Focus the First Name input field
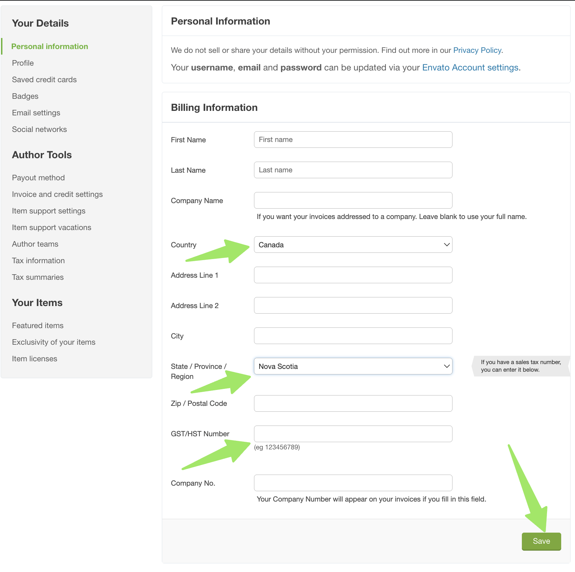Image resolution: width=575 pixels, height=572 pixels. [x=353, y=140]
